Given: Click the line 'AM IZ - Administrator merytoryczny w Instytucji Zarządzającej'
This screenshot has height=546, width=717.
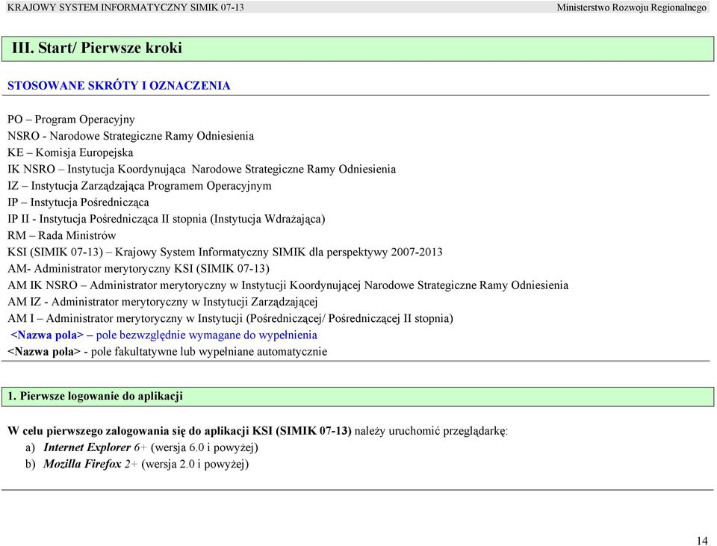Looking at the screenshot, I should pos(162,302).
